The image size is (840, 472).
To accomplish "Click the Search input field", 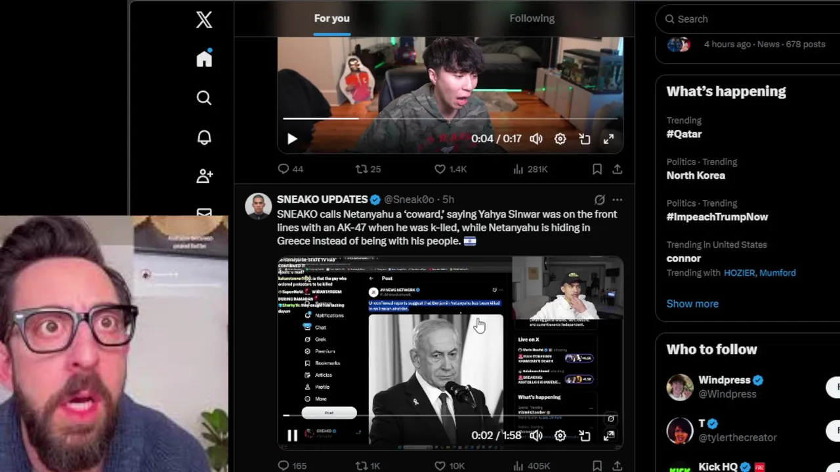I will [x=747, y=19].
